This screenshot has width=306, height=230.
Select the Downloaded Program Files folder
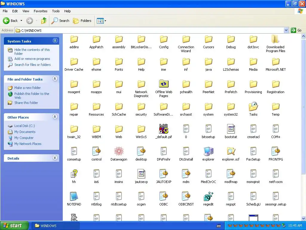pyautogui.click(x=276, y=39)
